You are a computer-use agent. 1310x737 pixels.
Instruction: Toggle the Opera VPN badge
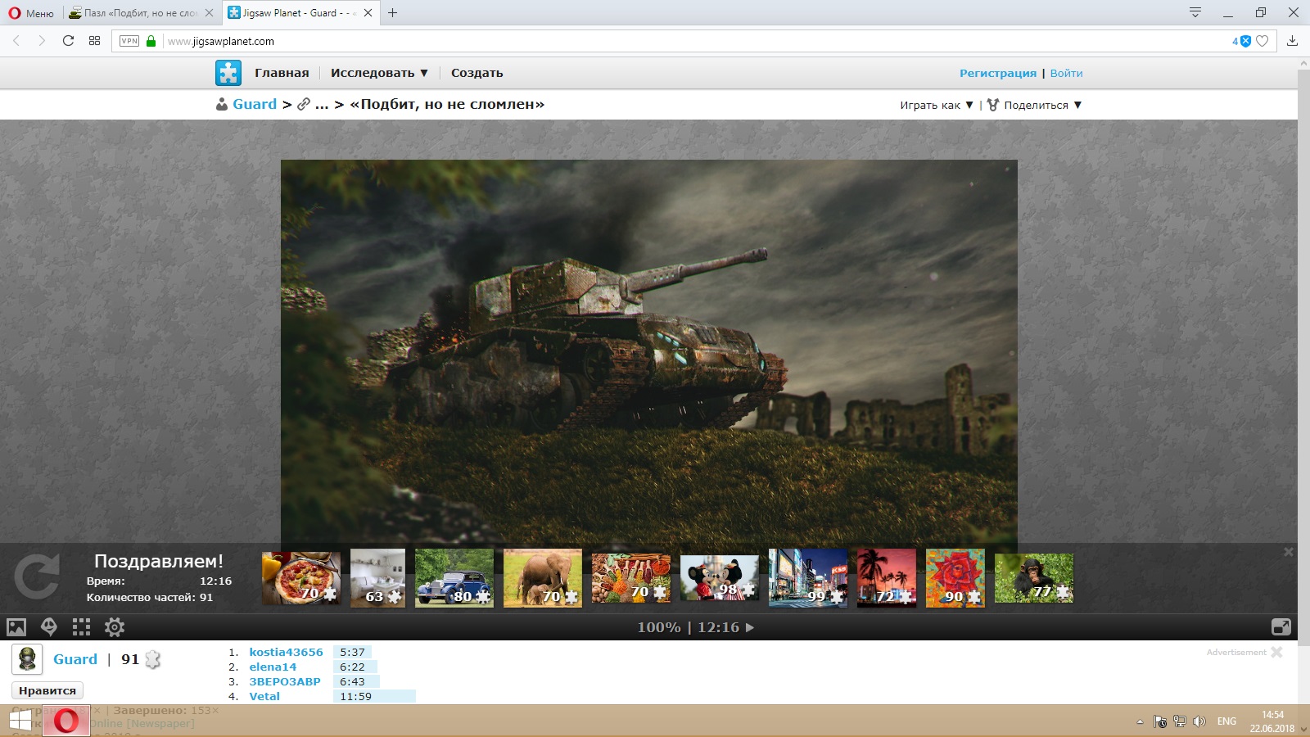click(x=129, y=41)
